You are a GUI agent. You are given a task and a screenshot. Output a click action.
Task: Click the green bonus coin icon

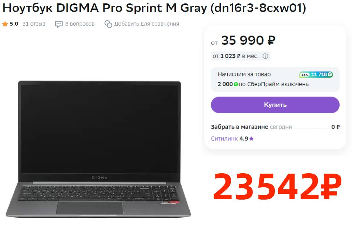coord(236,84)
